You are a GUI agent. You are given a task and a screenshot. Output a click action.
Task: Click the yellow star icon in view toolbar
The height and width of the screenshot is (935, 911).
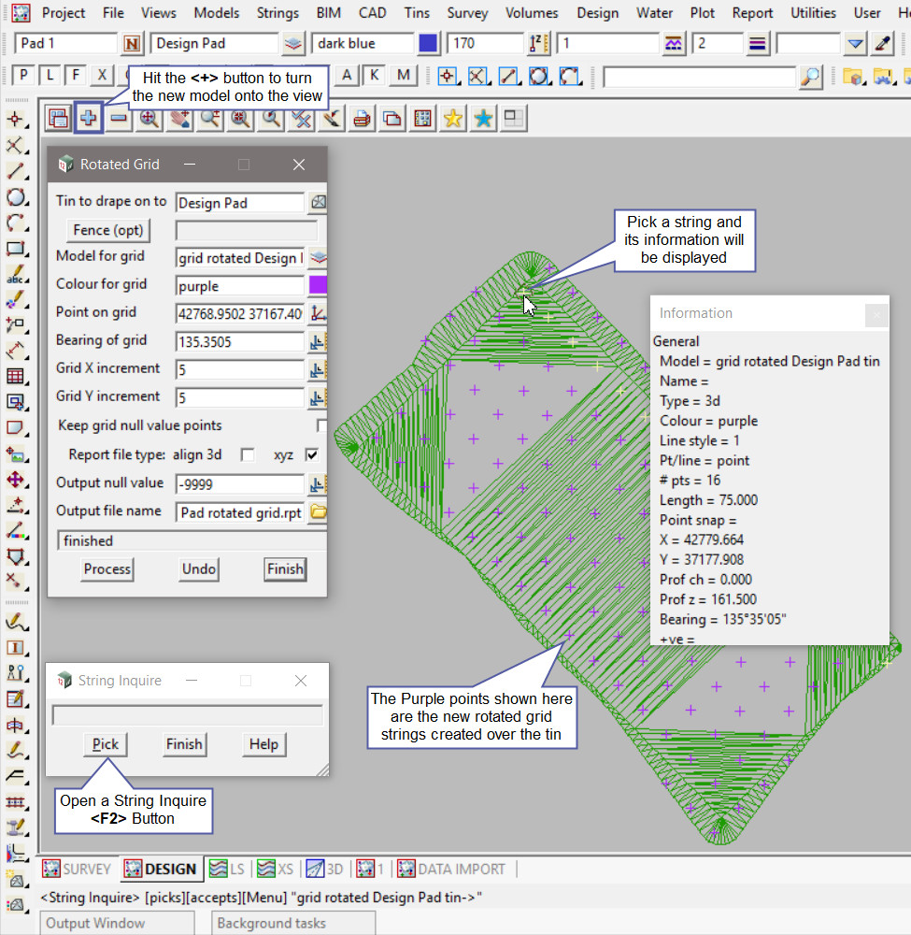[453, 119]
